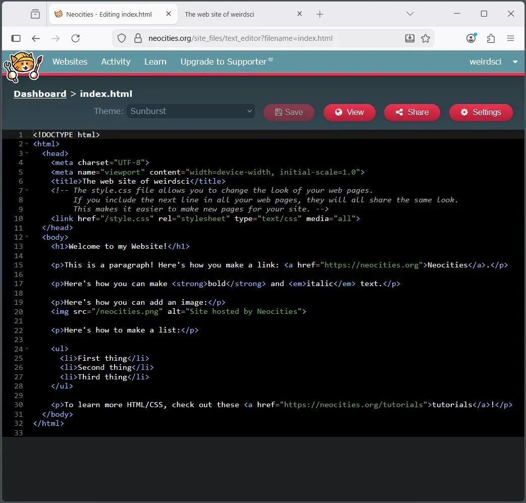Click the browser address bar URL
The height and width of the screenshot is (503, 526).
240,38
